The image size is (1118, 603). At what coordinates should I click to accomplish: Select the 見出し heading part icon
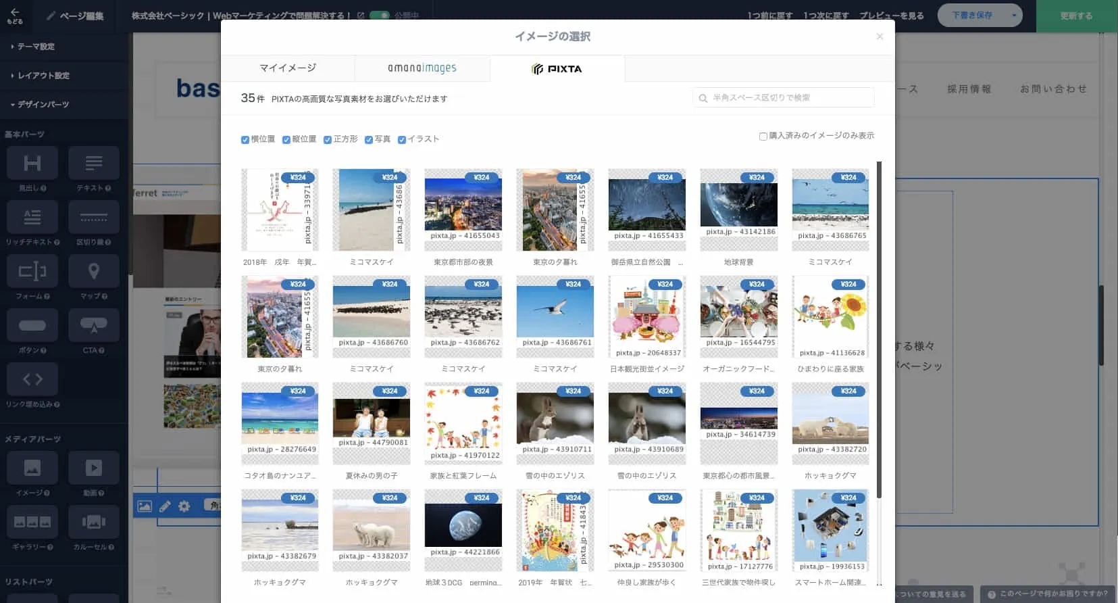coord(32,164)
